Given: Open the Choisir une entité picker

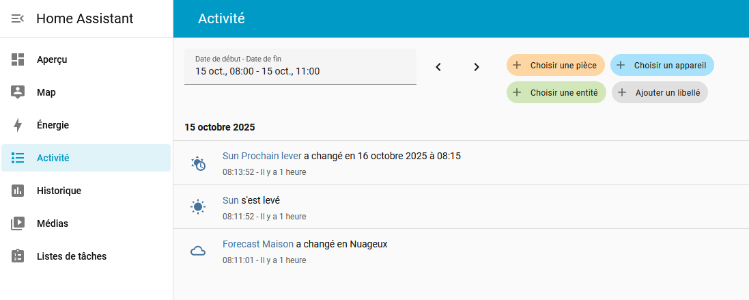Looking at the screenshot, I should pyautogui.click(x=556, y=92).
